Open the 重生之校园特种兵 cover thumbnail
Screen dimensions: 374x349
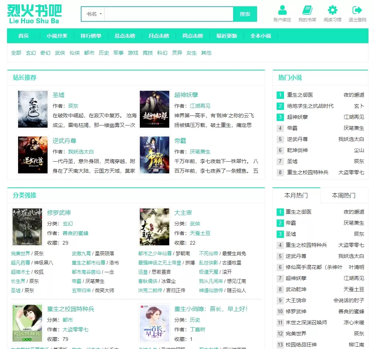[x=27, y=323]
